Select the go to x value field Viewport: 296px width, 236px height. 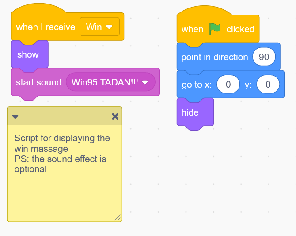(228, 85)
